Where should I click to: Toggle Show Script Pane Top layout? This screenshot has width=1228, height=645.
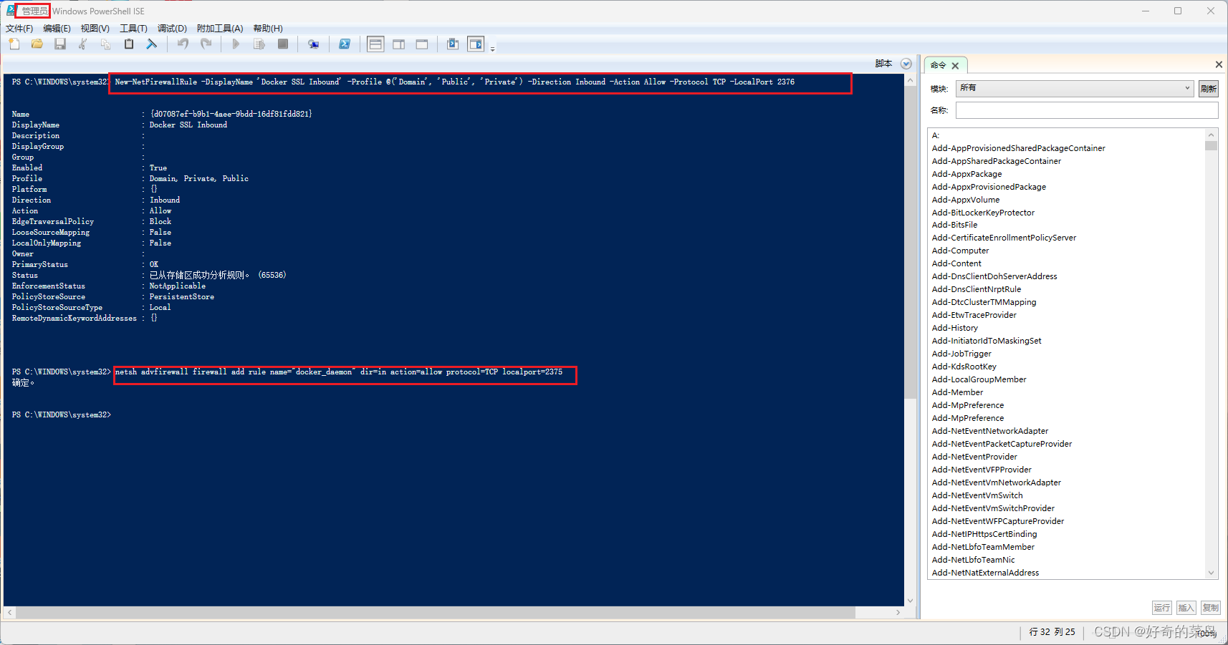(x=375, y=44)
